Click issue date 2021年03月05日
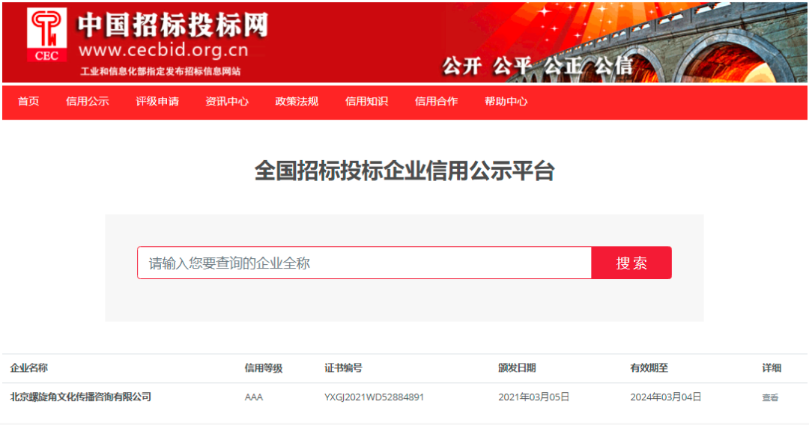 [x=534, y=397]
